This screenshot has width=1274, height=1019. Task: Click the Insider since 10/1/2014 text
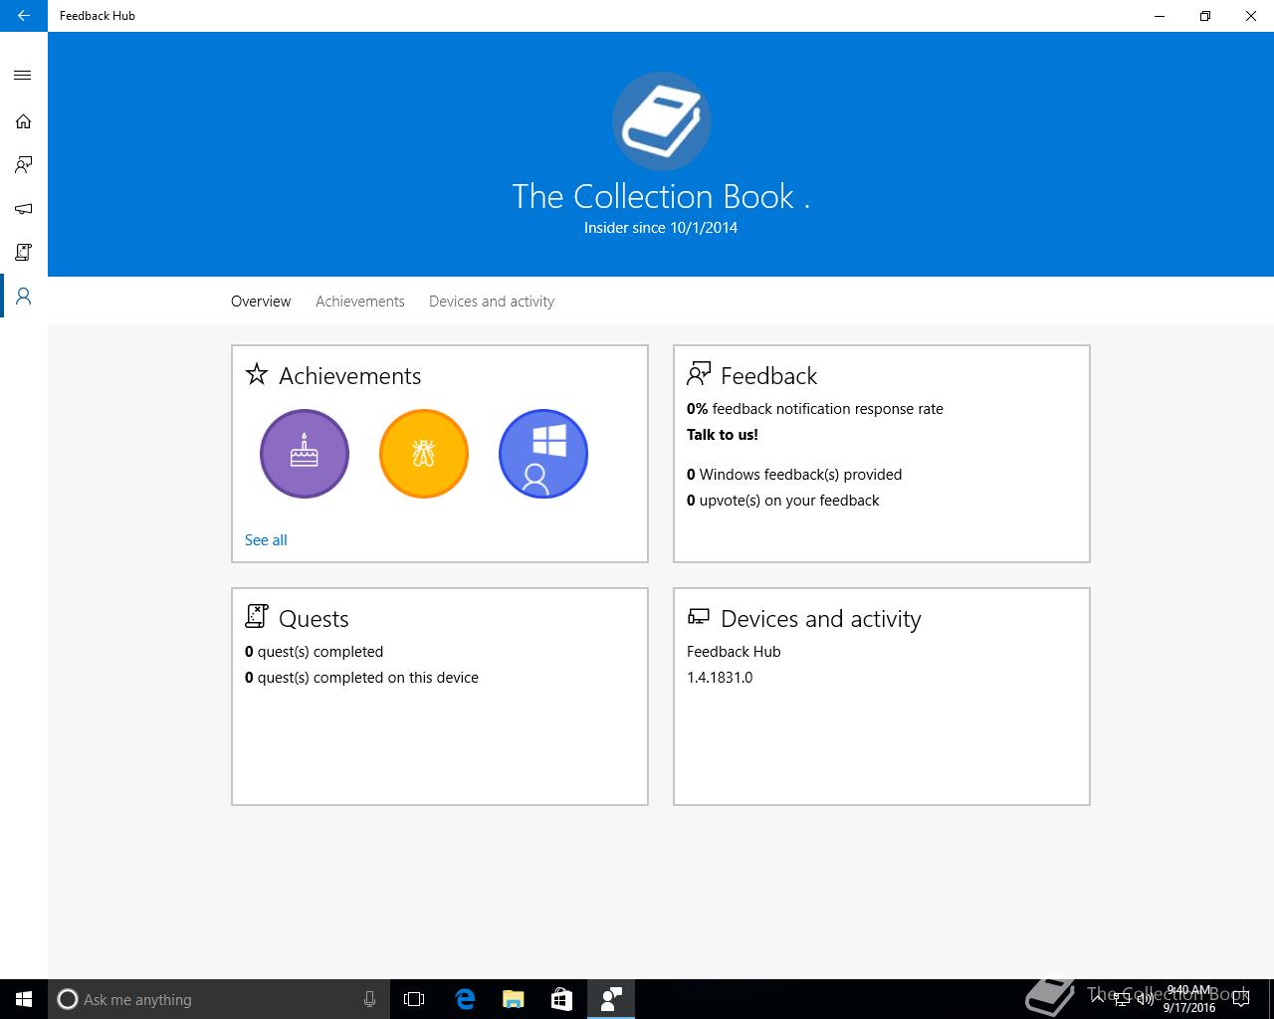(661, 228)
